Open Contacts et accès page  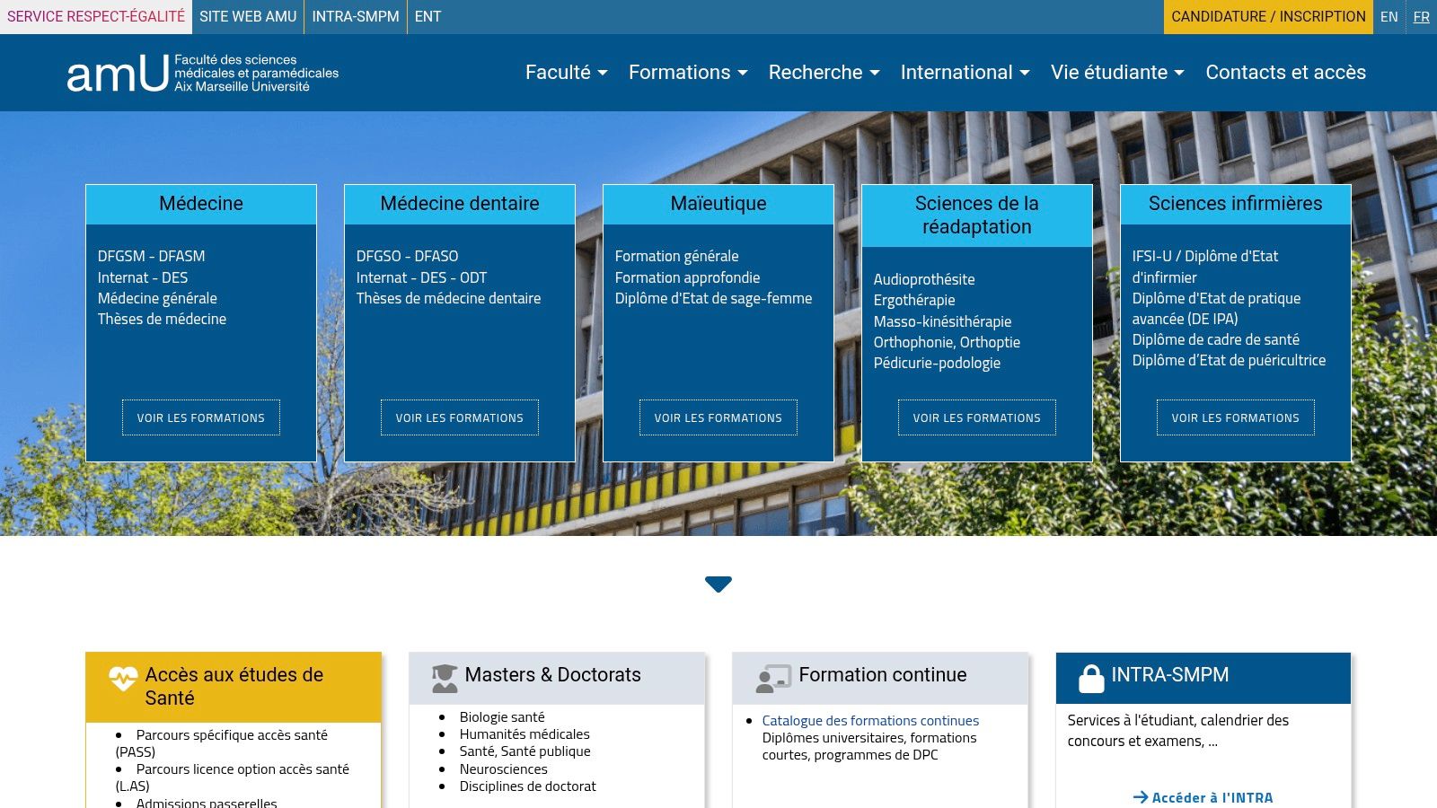coord(1286,73)
